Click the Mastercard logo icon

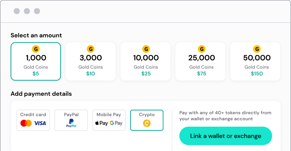[x=26, y=123]
